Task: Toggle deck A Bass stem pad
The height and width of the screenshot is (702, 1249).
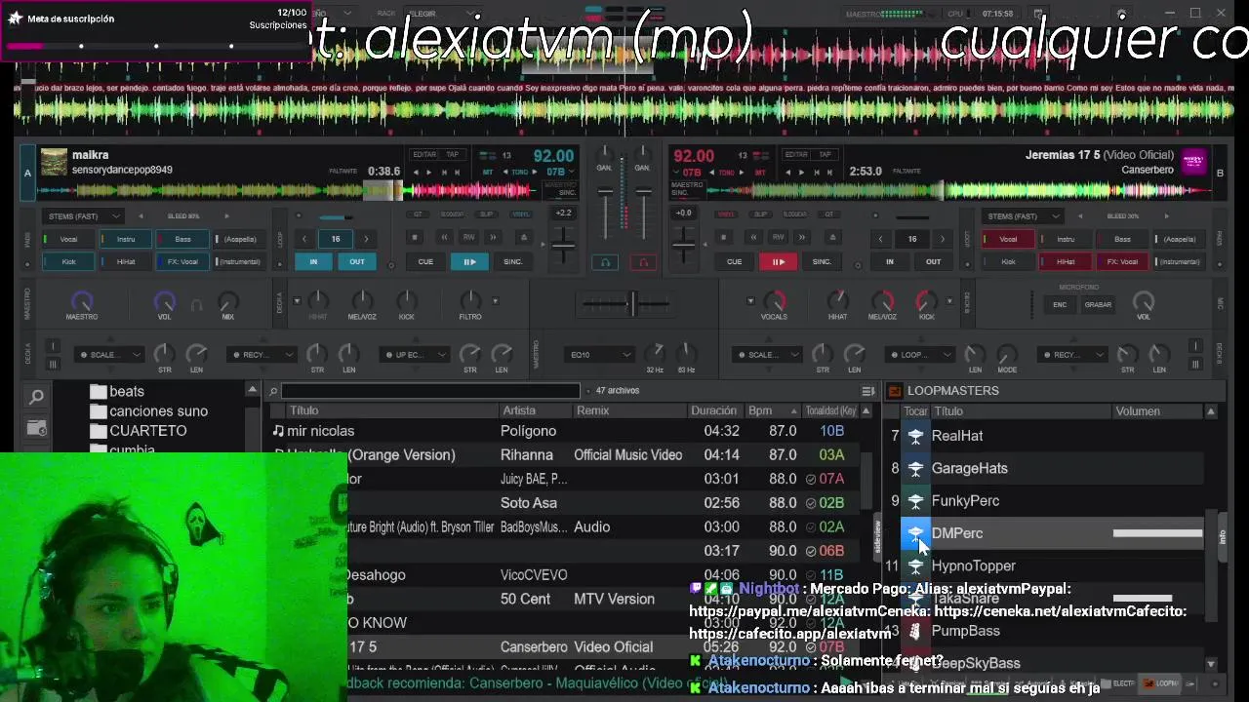Action: (x=183, y=239)
